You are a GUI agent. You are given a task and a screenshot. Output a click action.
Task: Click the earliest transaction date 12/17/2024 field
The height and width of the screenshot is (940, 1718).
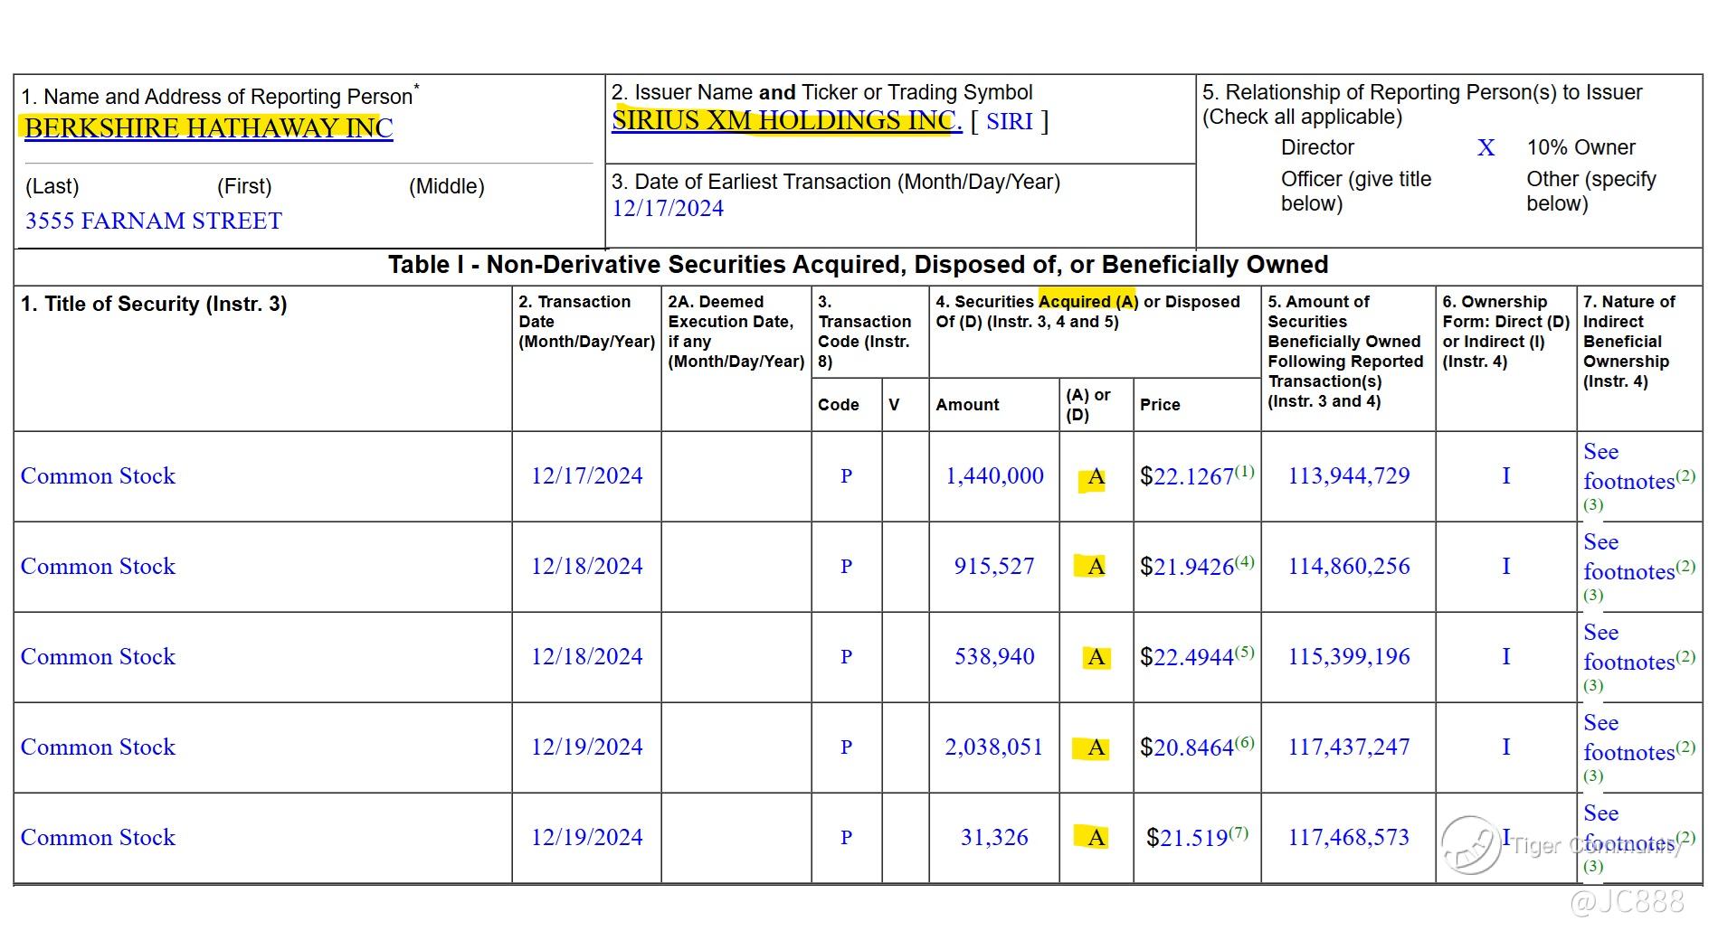(668, 209)
